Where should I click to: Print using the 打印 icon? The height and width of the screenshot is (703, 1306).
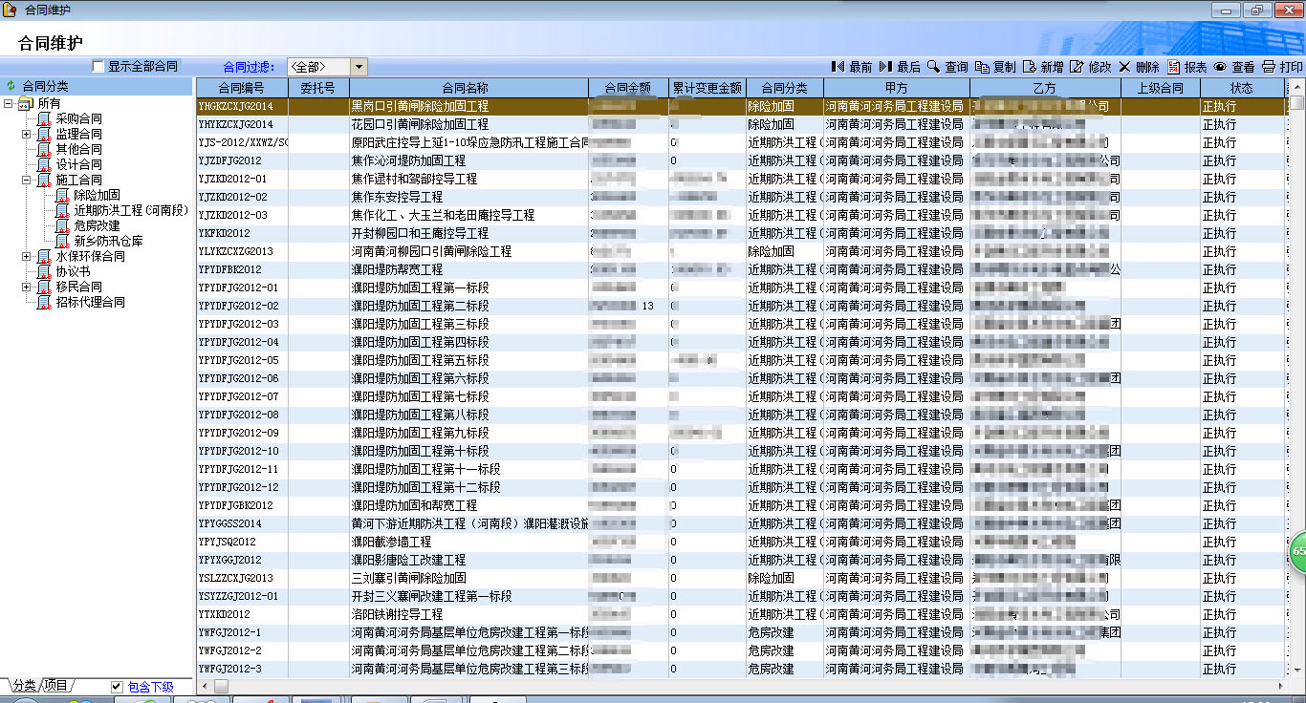tap(1269, 67)
